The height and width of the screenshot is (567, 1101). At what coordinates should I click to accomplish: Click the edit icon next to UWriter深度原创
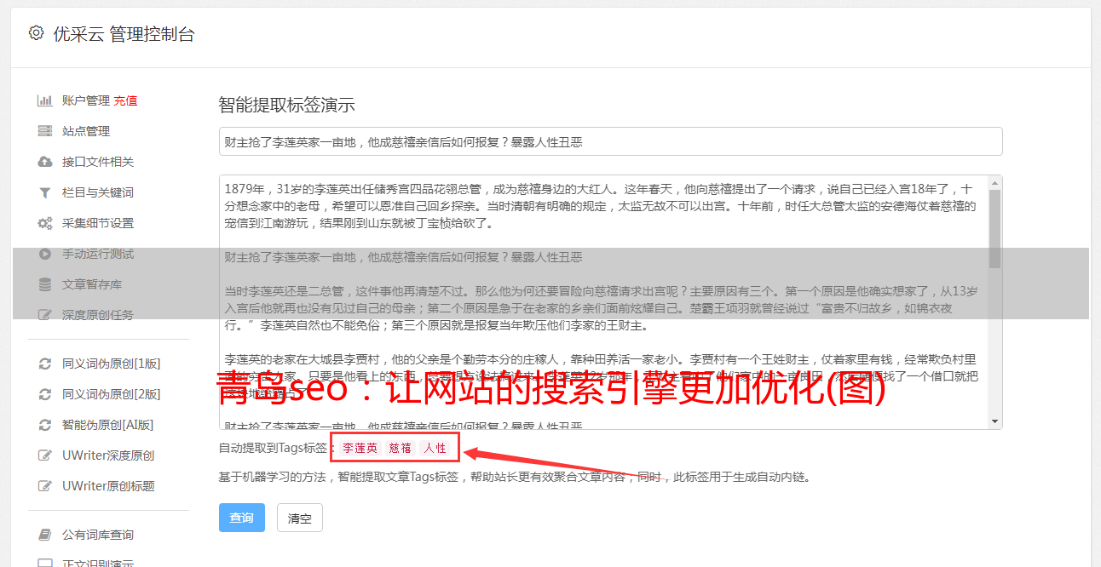(45, 455)
